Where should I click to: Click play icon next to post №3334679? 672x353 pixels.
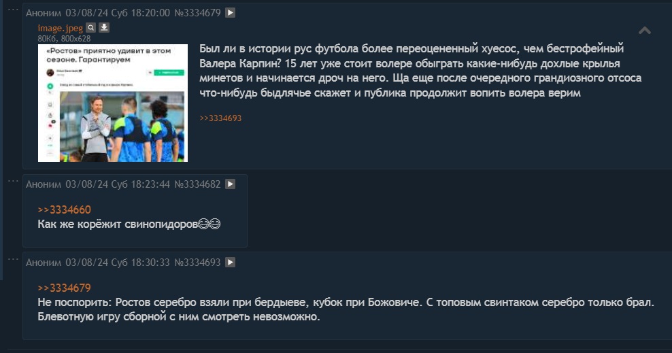tap(230, 13)
